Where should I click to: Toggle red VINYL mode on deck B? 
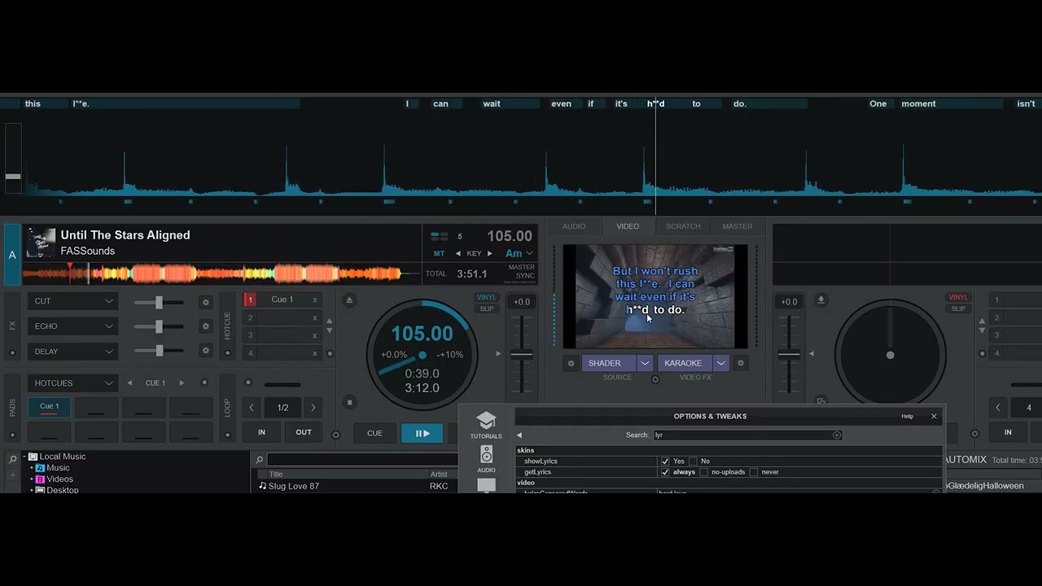pos(958,298)
